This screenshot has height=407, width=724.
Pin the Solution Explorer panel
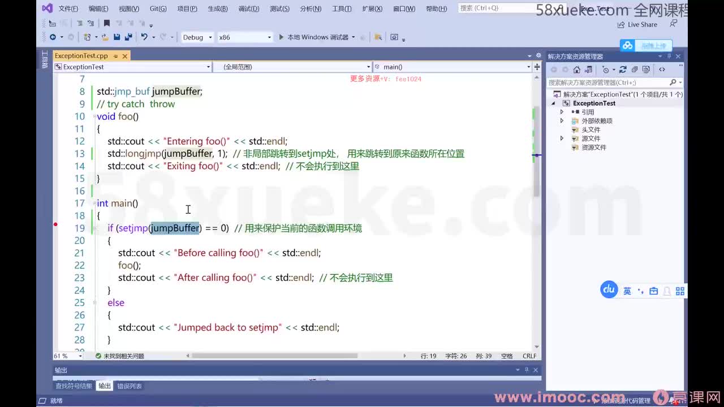tap(669, 56)
